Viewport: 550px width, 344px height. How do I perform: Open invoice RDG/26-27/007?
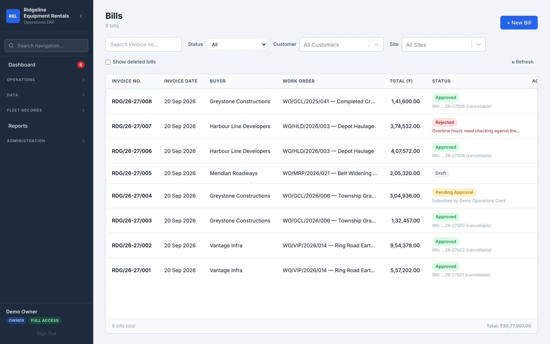(x=131, y=126)
